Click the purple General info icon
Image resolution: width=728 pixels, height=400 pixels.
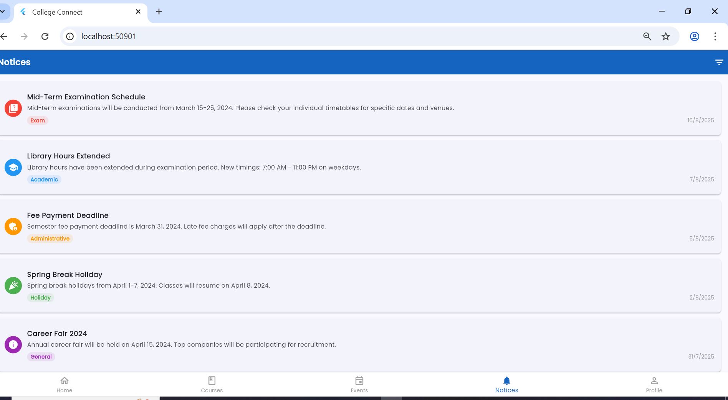point(13,344)
